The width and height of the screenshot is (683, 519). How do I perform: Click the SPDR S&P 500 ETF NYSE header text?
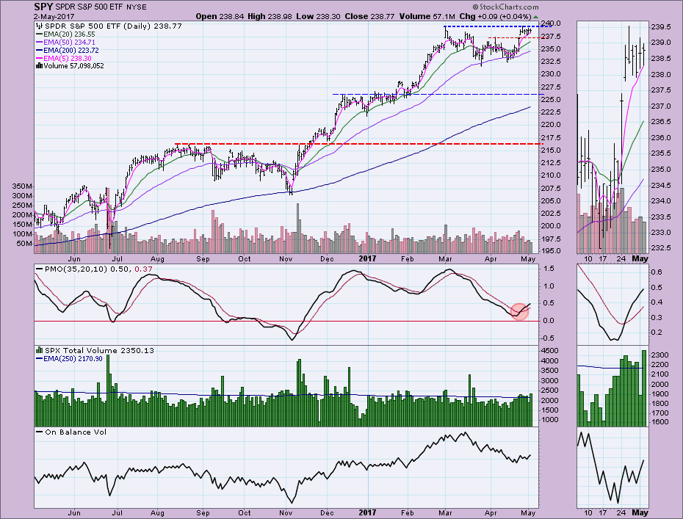point(101,7)
